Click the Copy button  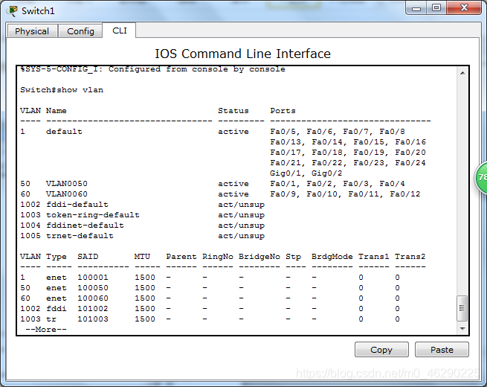pyautogui.click(x=381, y=350)
